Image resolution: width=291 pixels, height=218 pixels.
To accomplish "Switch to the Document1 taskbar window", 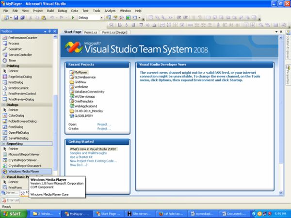I will click(x=234, y=214).
